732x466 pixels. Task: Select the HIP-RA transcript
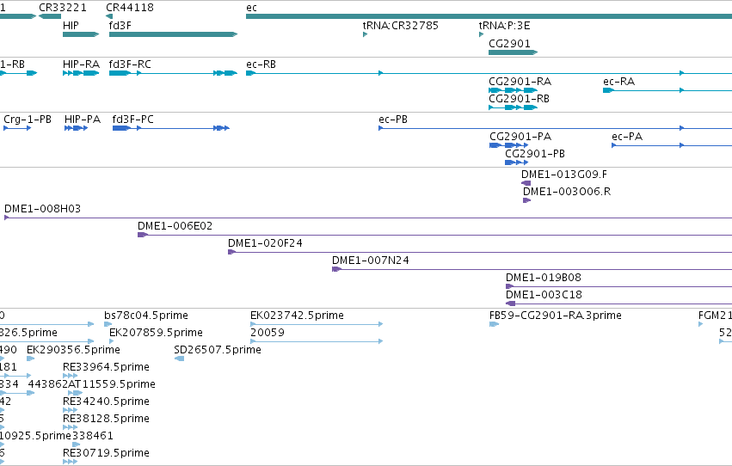(x=81, y=73)
